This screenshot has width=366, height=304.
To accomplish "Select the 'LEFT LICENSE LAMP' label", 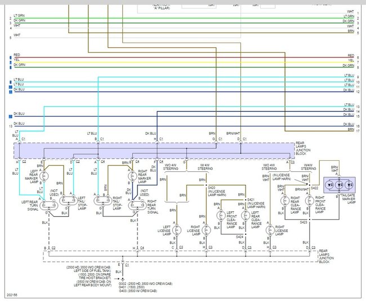I will click(x=164, y=230).
